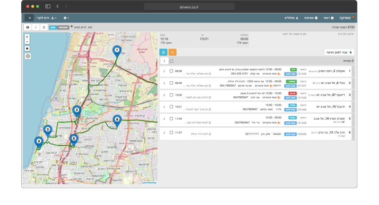Screen dimensions: 379x205
Task: Zoom in on the map
Action: coord(27,37)
